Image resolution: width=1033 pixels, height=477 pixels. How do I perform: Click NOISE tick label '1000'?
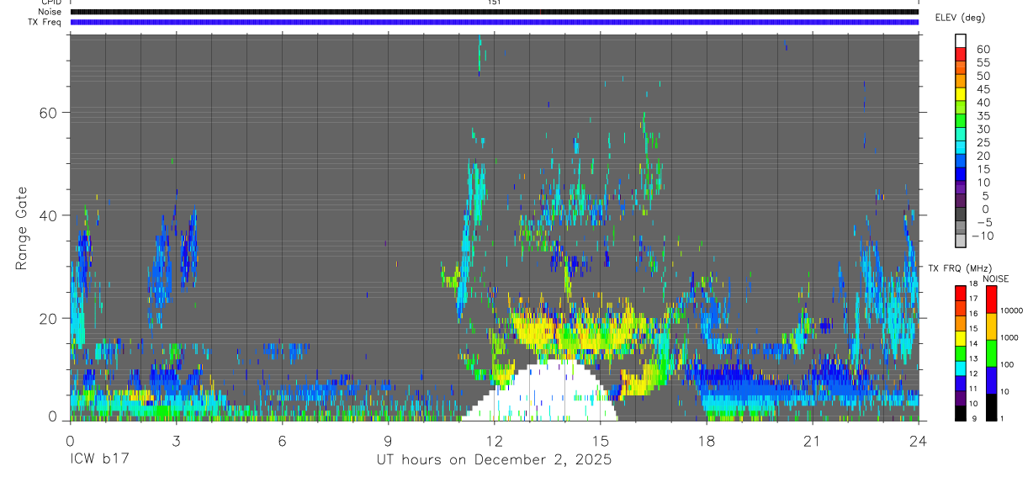[1009, 337]
